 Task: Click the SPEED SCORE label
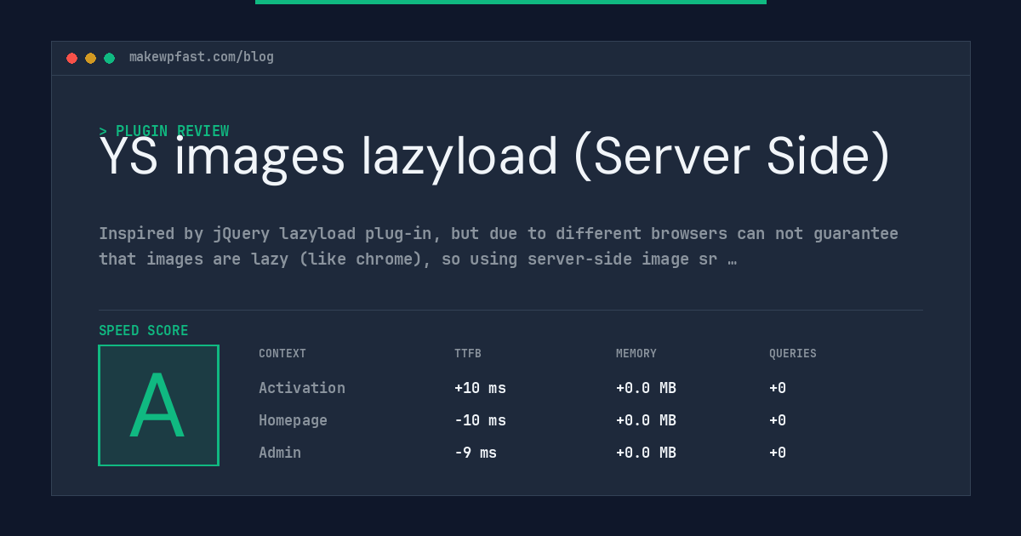(x=144, y=330)
